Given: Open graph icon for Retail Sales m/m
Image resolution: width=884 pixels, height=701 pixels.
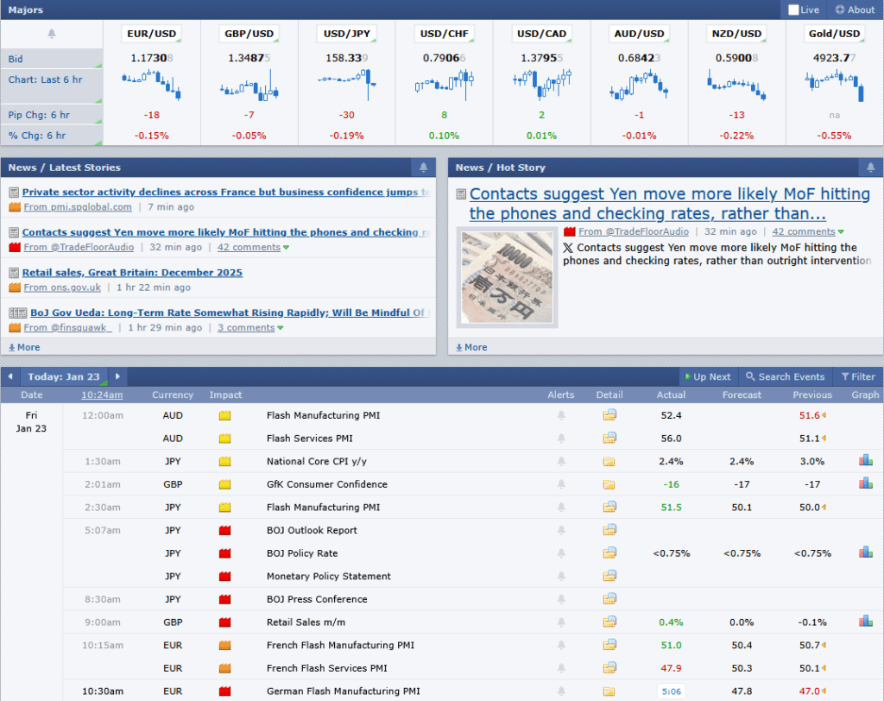Looking at the screenshot, I should [865, 622].
